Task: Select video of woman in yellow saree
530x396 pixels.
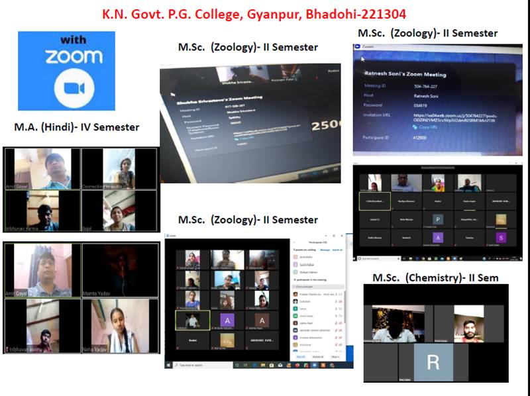Action: pyautogui.click(x=438, y=183)
